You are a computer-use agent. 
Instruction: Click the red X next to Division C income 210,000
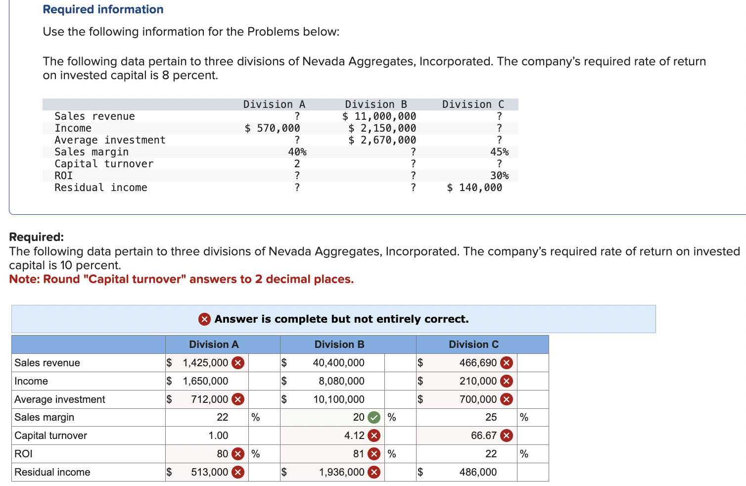pos(506,381)
